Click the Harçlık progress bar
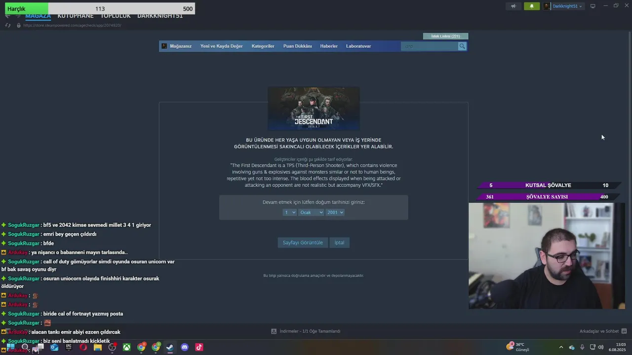Screen dimensions: 632x355 [x=100, y=9]
